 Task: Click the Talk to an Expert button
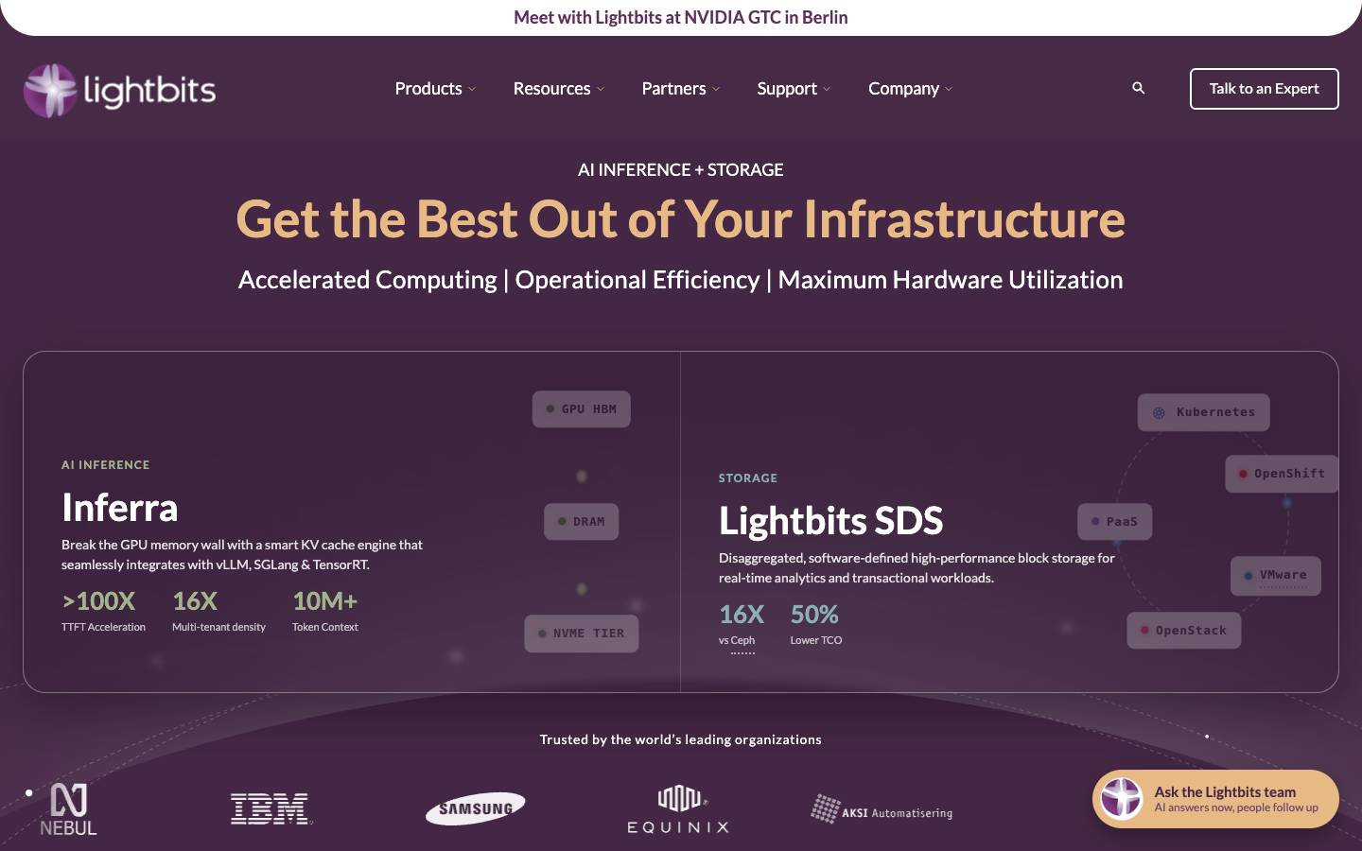(1264, 89)
